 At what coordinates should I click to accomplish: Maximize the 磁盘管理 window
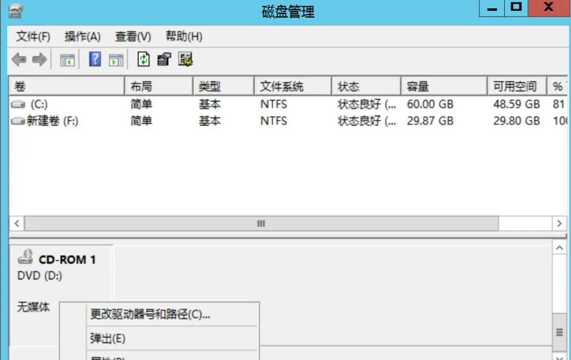pyautogui.click(x=516, y=8)
